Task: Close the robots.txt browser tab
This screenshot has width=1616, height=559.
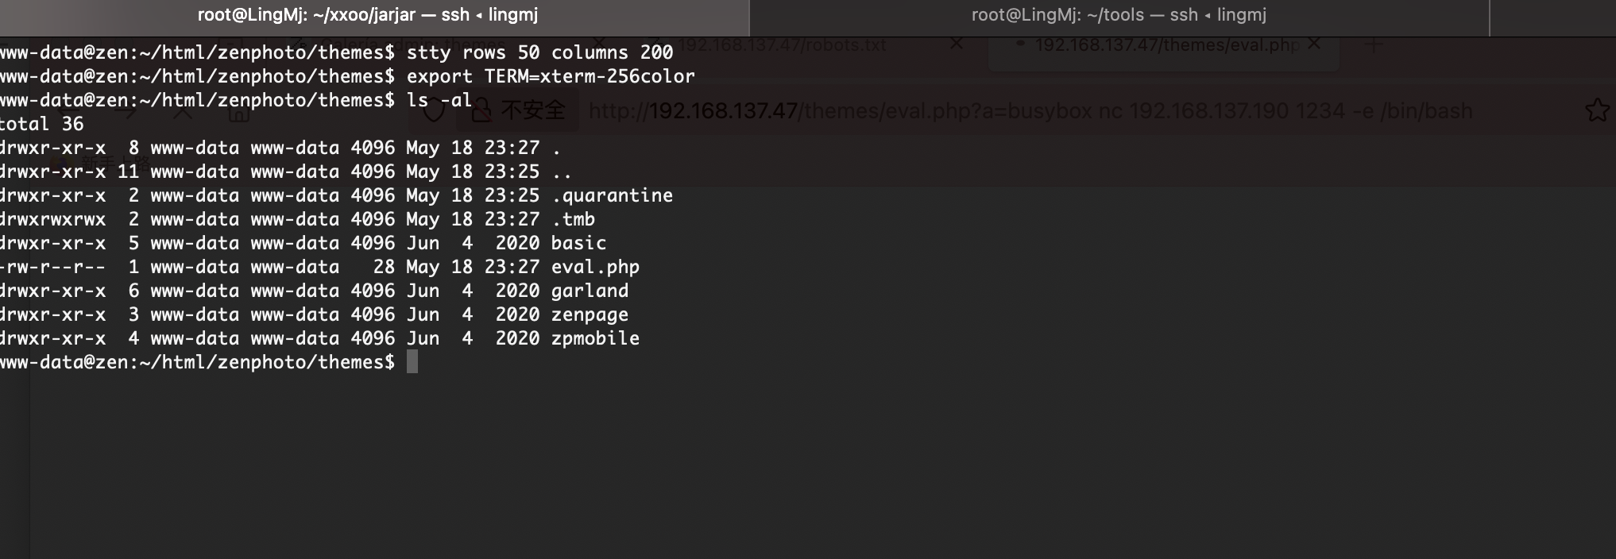Action: (957, 44)
